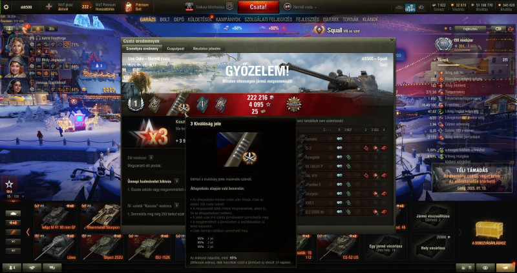This screenshot has width=517, height=273.
Task: Open the Prémium Bolt shop icon
Action: click(129, 7)
